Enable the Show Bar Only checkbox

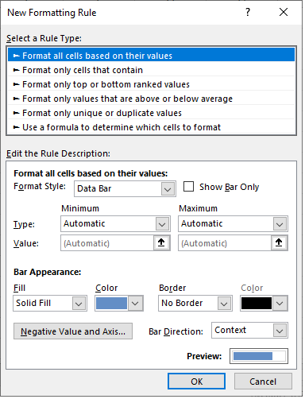188,186
